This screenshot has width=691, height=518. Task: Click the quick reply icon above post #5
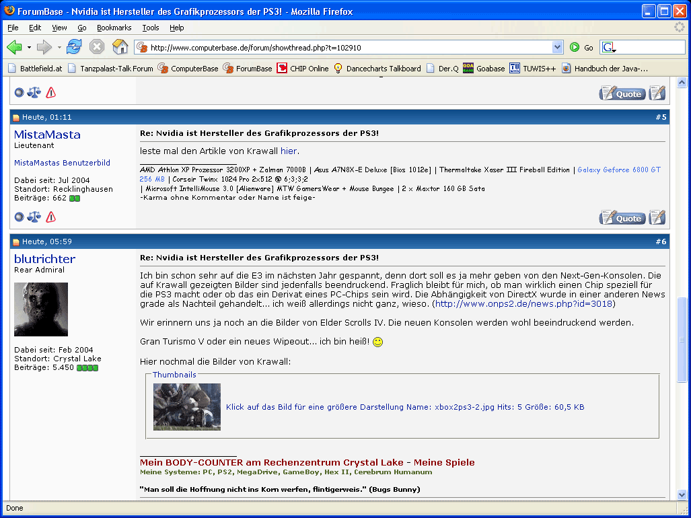coord(657,94)
